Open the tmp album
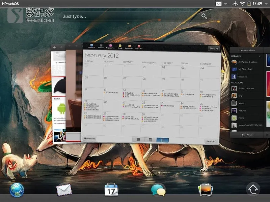The image size is (270, 202). tap(247, 96)
